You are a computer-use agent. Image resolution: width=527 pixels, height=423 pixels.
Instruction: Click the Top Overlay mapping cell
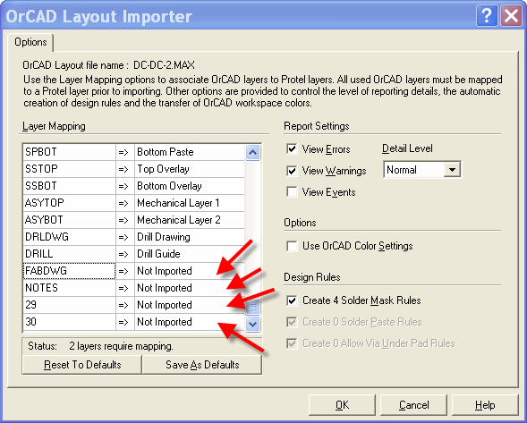[190, 169]
